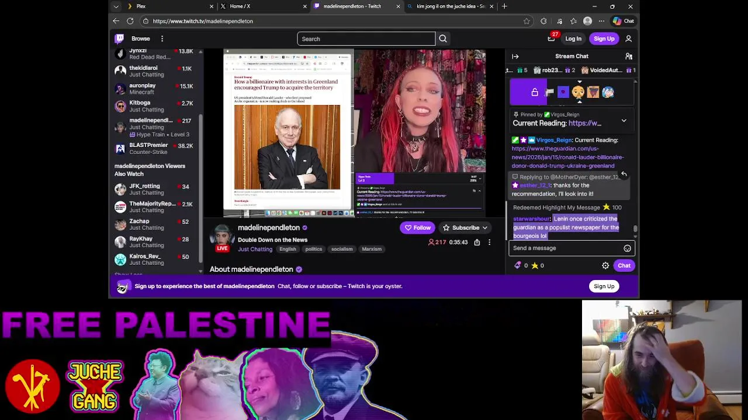This screenshot has height=420, width=748.
Task: Close the Plex tab
Action: pos(212,6)
